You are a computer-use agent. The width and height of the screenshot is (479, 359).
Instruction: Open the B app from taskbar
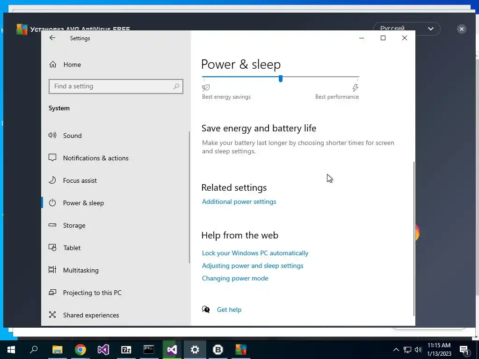(x=218, y=350)
